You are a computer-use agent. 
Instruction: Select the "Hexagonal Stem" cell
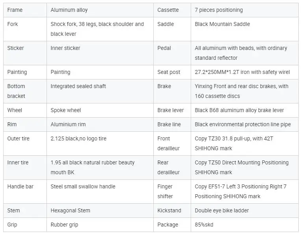coord(70,210)
